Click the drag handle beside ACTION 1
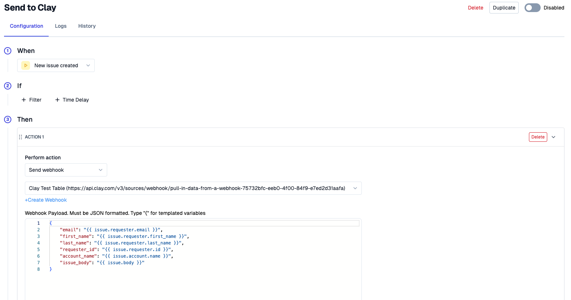 [20, 137]
